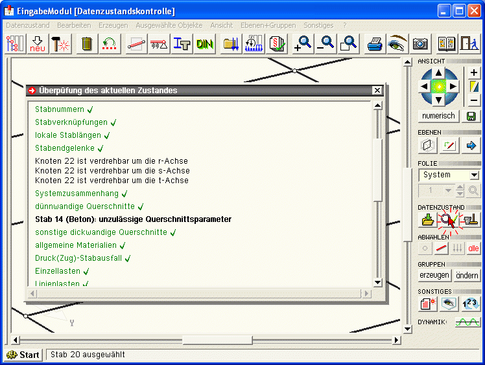The width and height of the screenshot is (485, 365).
Task: Toggle the eye icon under SONSTIGES
Action: (448, 304)
